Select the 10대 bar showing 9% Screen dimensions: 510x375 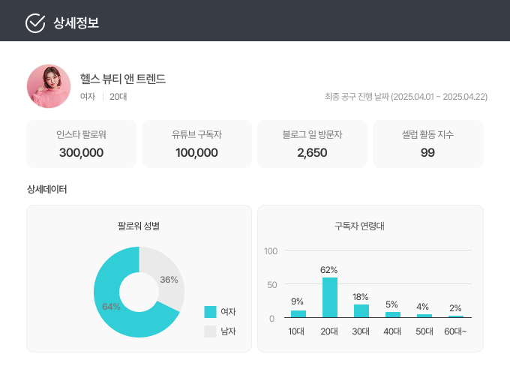[x=298, y=314]
